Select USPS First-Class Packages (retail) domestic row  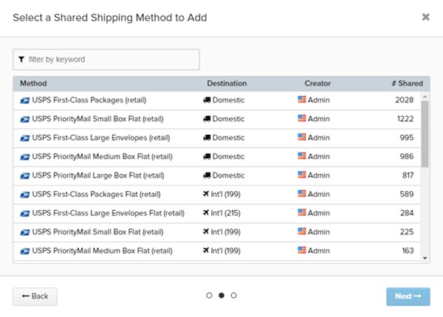click(216, 100)
